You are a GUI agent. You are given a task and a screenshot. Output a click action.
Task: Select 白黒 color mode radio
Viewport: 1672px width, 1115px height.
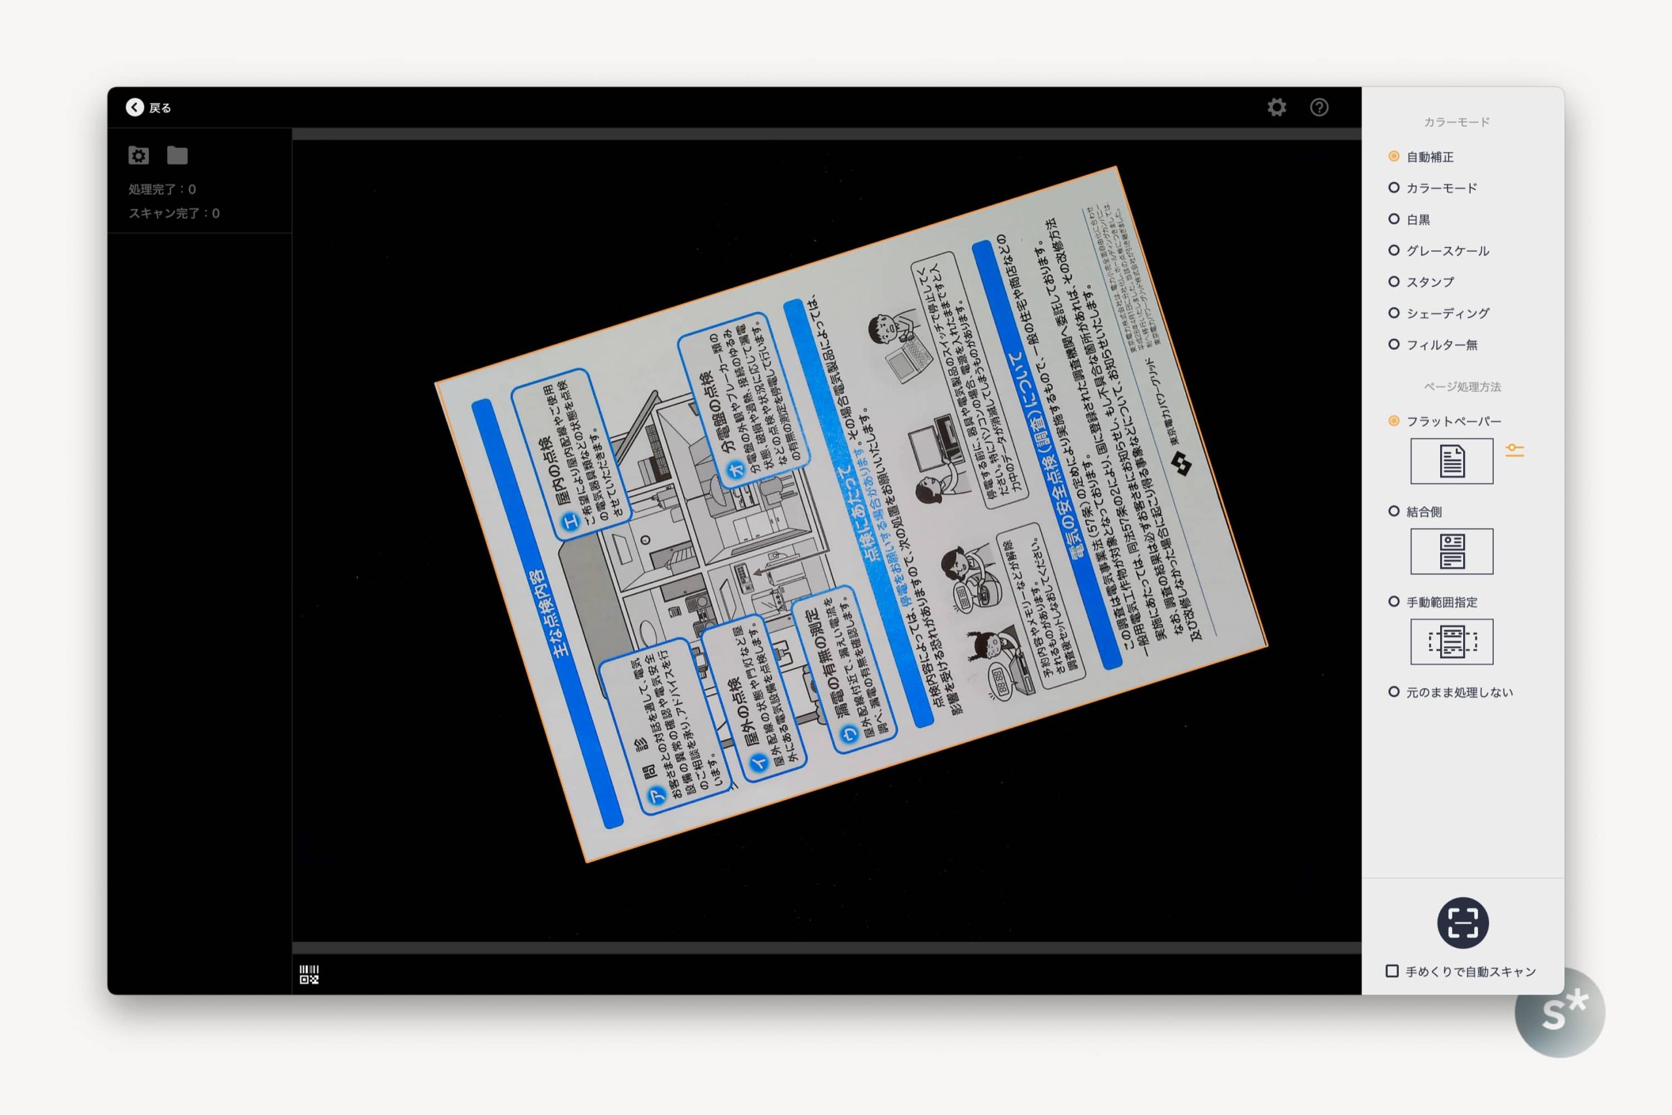1393,219
